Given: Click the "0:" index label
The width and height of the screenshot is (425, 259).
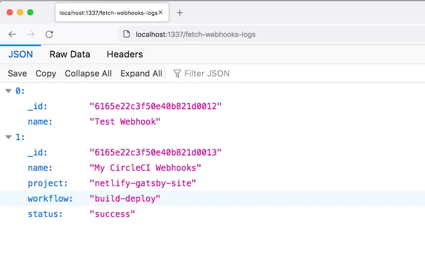Looking at the screenshot, I should pyautogui.click(x=20, y=91).
